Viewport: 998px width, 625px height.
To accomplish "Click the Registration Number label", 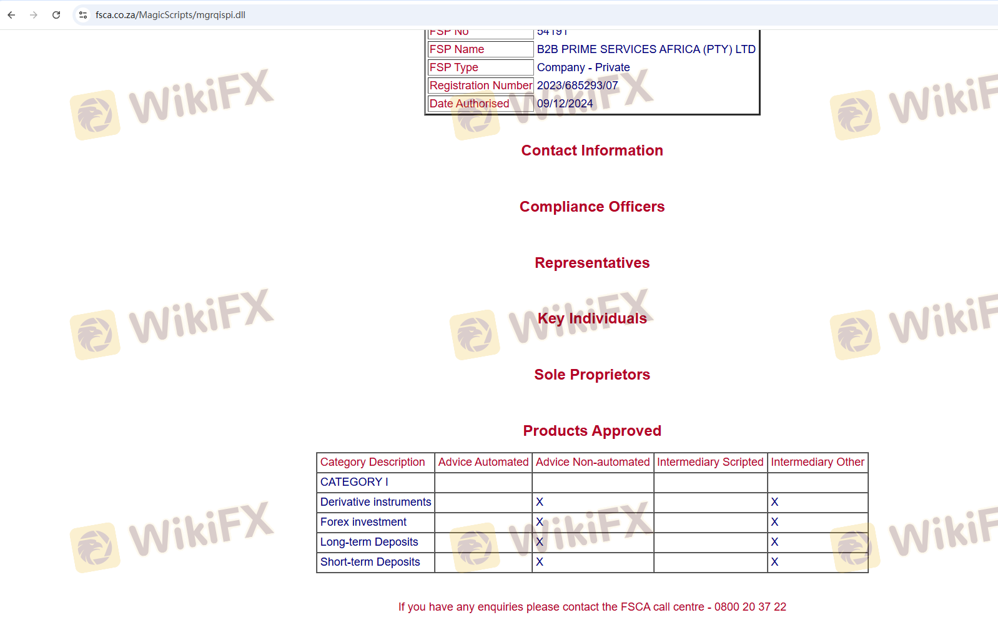I will (x=481, y=86).
